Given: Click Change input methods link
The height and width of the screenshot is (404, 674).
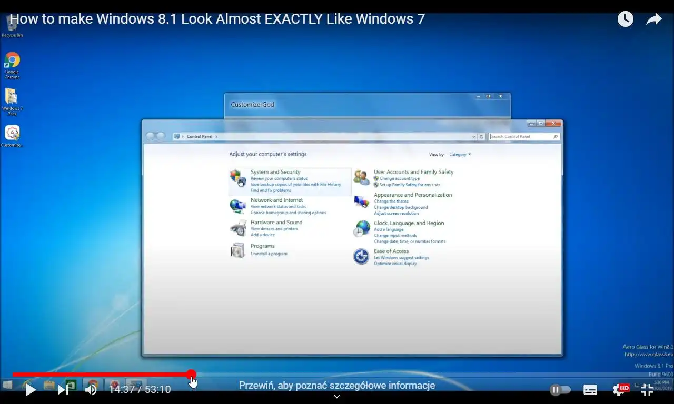Looking at the screenshot, I should [x=395, y=236].
